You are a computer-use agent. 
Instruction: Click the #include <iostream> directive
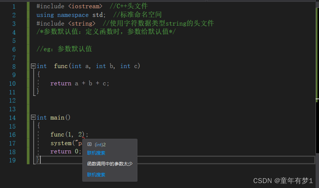pos(69,6)
